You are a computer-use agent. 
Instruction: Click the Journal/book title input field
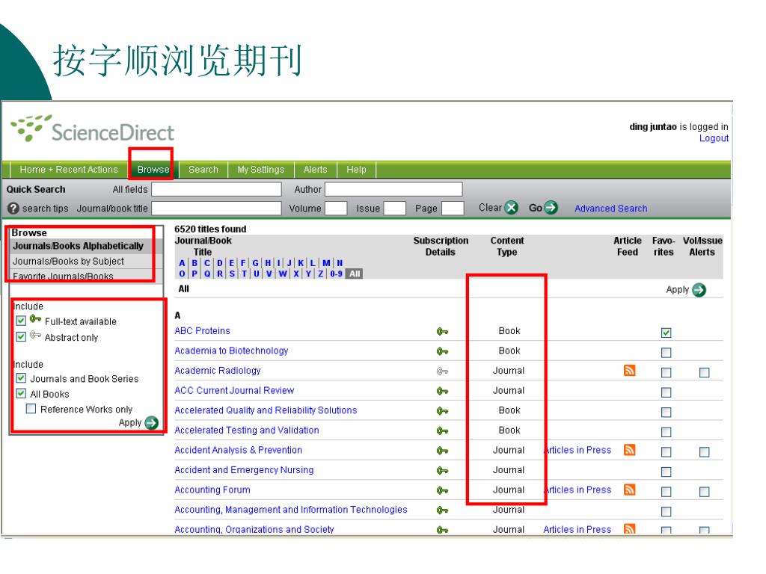point(216,209)
